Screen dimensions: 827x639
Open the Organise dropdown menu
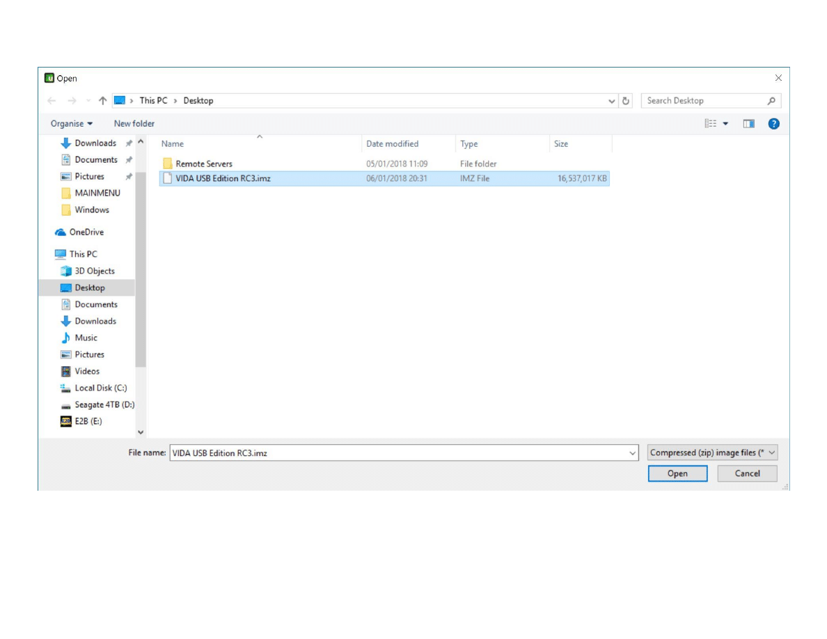pos(72,124)
